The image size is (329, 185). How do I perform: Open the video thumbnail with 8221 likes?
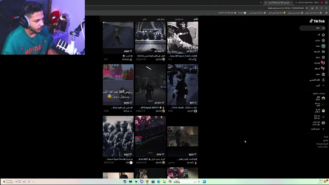click(183, 136)
